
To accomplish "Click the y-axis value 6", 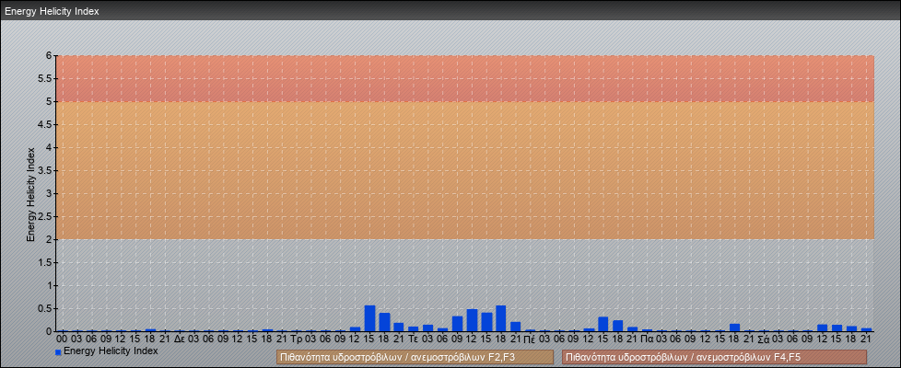I will pyautogui.click(x=50, y=56).
